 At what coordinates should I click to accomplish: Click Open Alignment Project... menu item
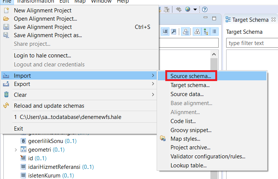point(79,19)
